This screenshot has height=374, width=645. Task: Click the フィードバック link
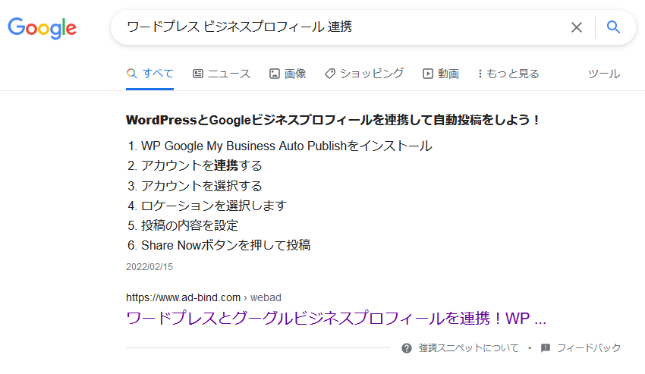coord(589,348)
